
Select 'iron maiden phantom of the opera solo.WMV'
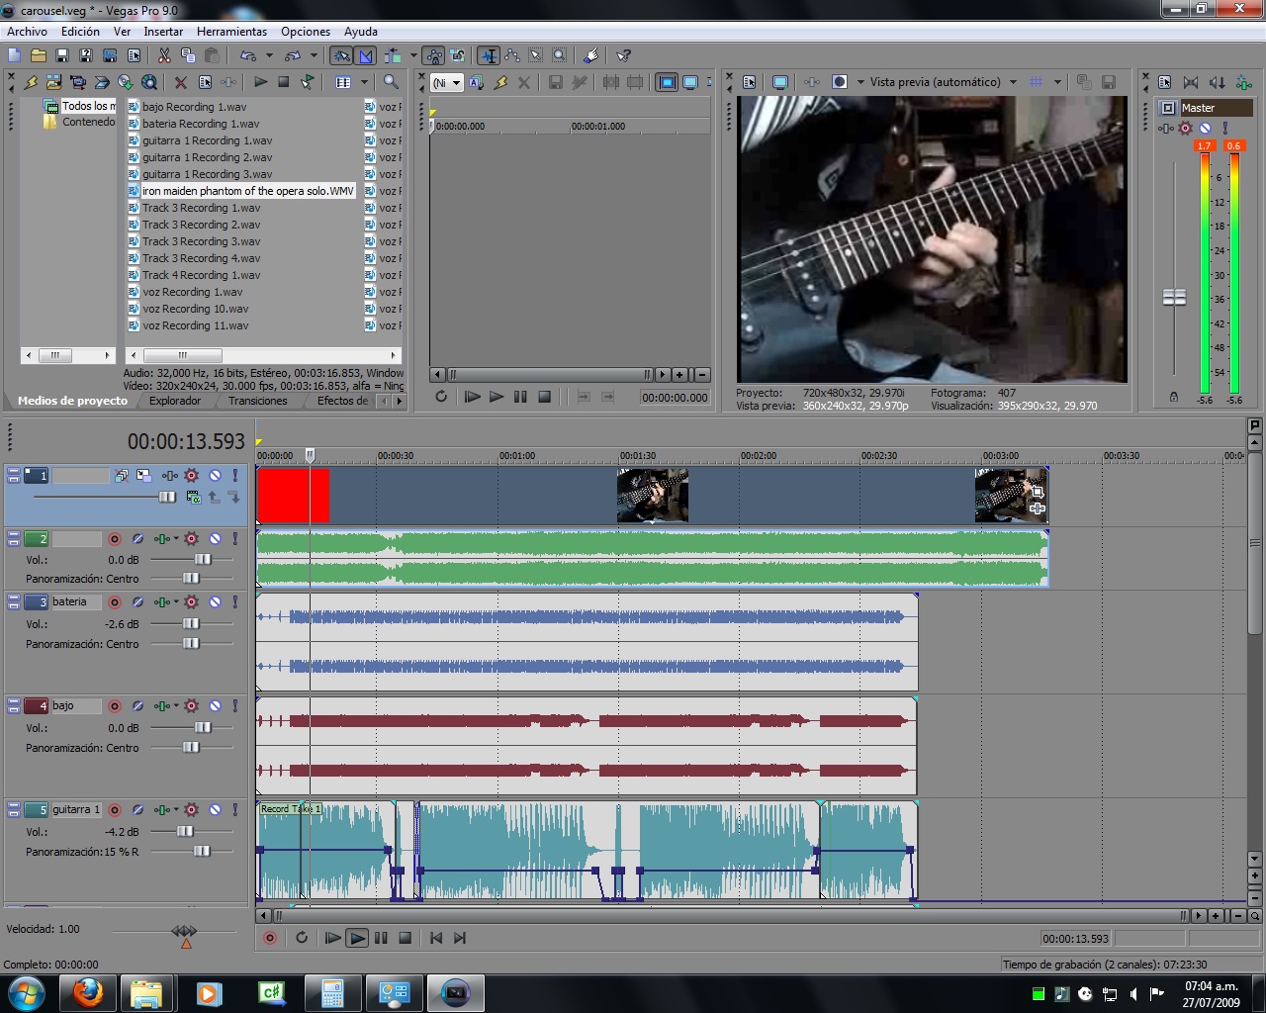[x=247, y=191]
